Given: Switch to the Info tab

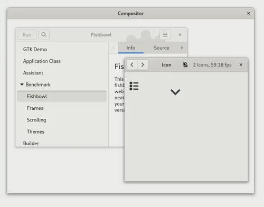Looking at the screenshot, I should pos(131,48).
